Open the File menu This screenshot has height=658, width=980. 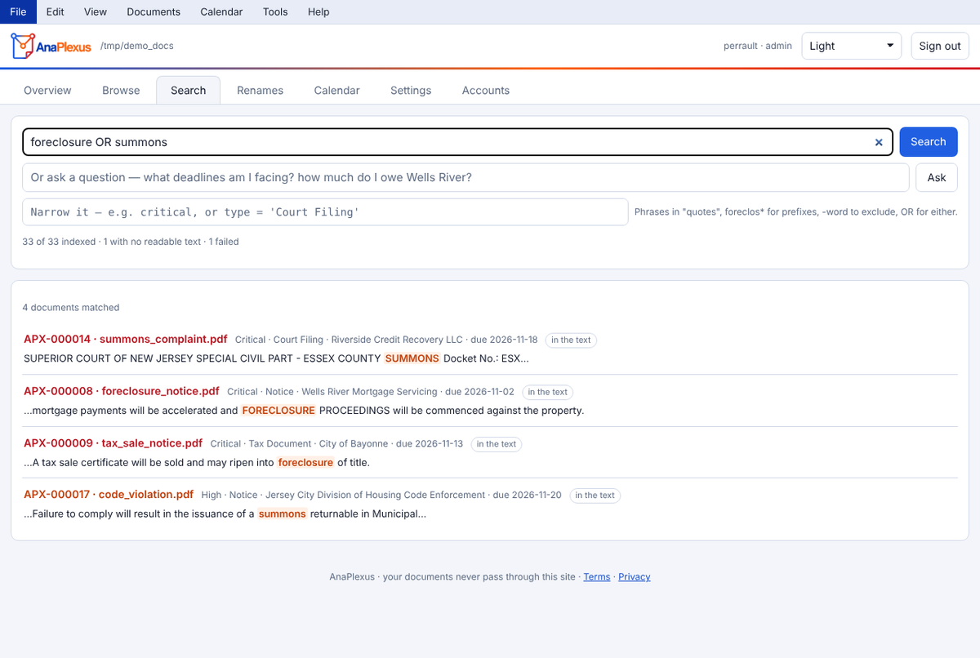click(18, 11)
